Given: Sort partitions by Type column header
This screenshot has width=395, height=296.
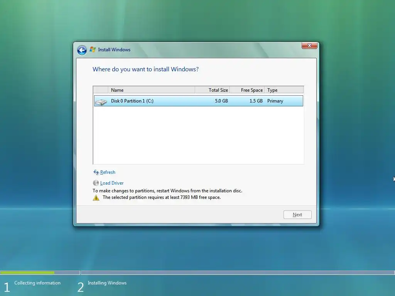Looking at the screenshot, I should (x=284, y=90).
